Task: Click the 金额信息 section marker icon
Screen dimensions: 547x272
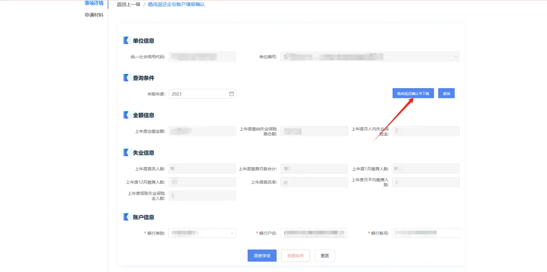Action: coord(126,115)
